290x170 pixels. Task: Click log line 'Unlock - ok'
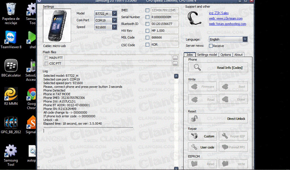51,120
